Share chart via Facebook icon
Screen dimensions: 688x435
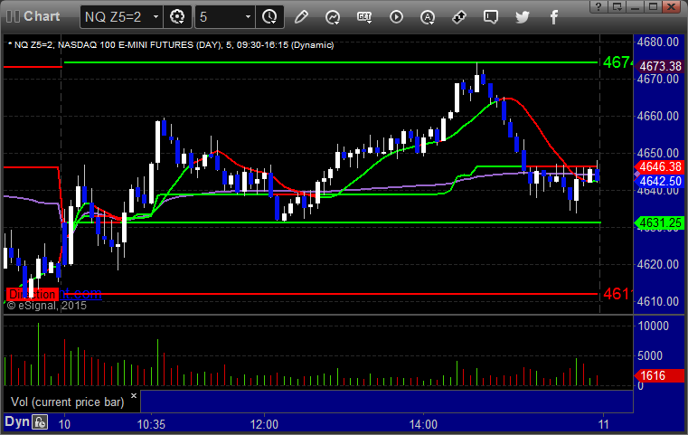pyautogui.click(x=554, y=17)
